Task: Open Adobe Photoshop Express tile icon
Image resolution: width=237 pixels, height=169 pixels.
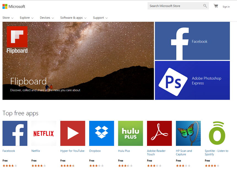Action: coord(173,82)
